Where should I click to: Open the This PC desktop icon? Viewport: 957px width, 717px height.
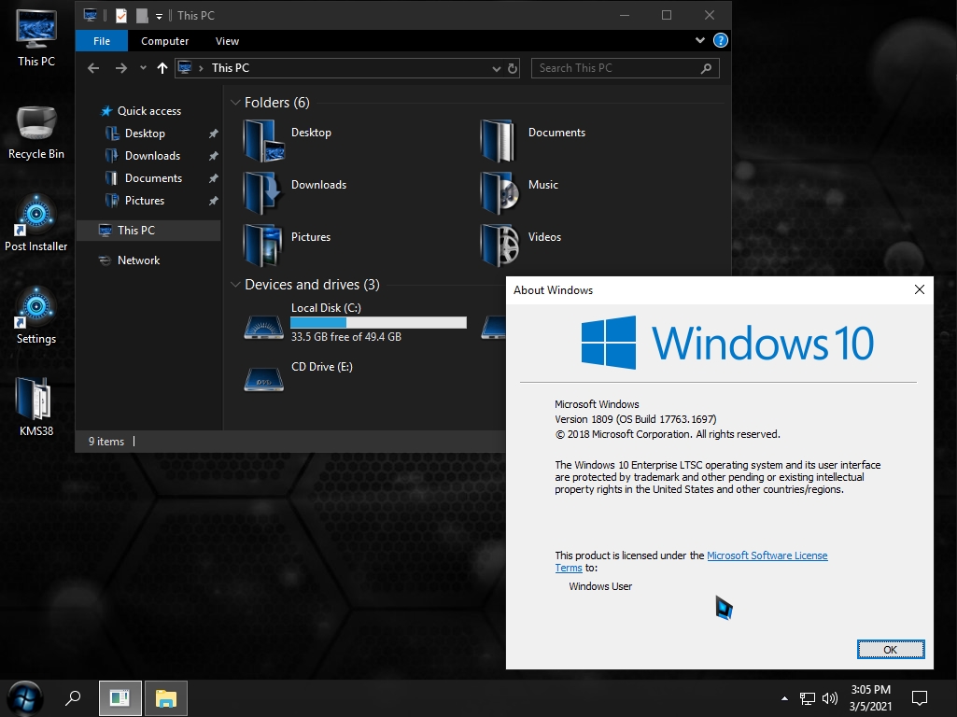click(x=36, y=38)
